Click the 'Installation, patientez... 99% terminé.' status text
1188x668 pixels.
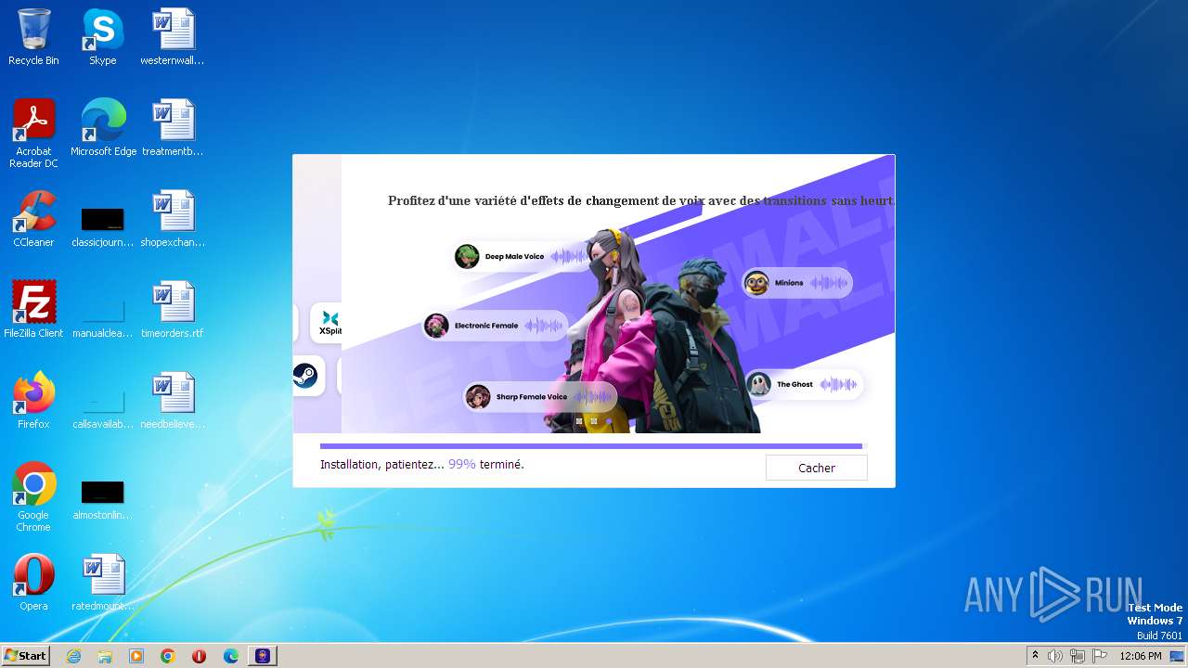[422, 464]
